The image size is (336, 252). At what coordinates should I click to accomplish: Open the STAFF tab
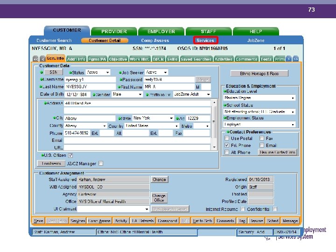(x=209, y=32)
